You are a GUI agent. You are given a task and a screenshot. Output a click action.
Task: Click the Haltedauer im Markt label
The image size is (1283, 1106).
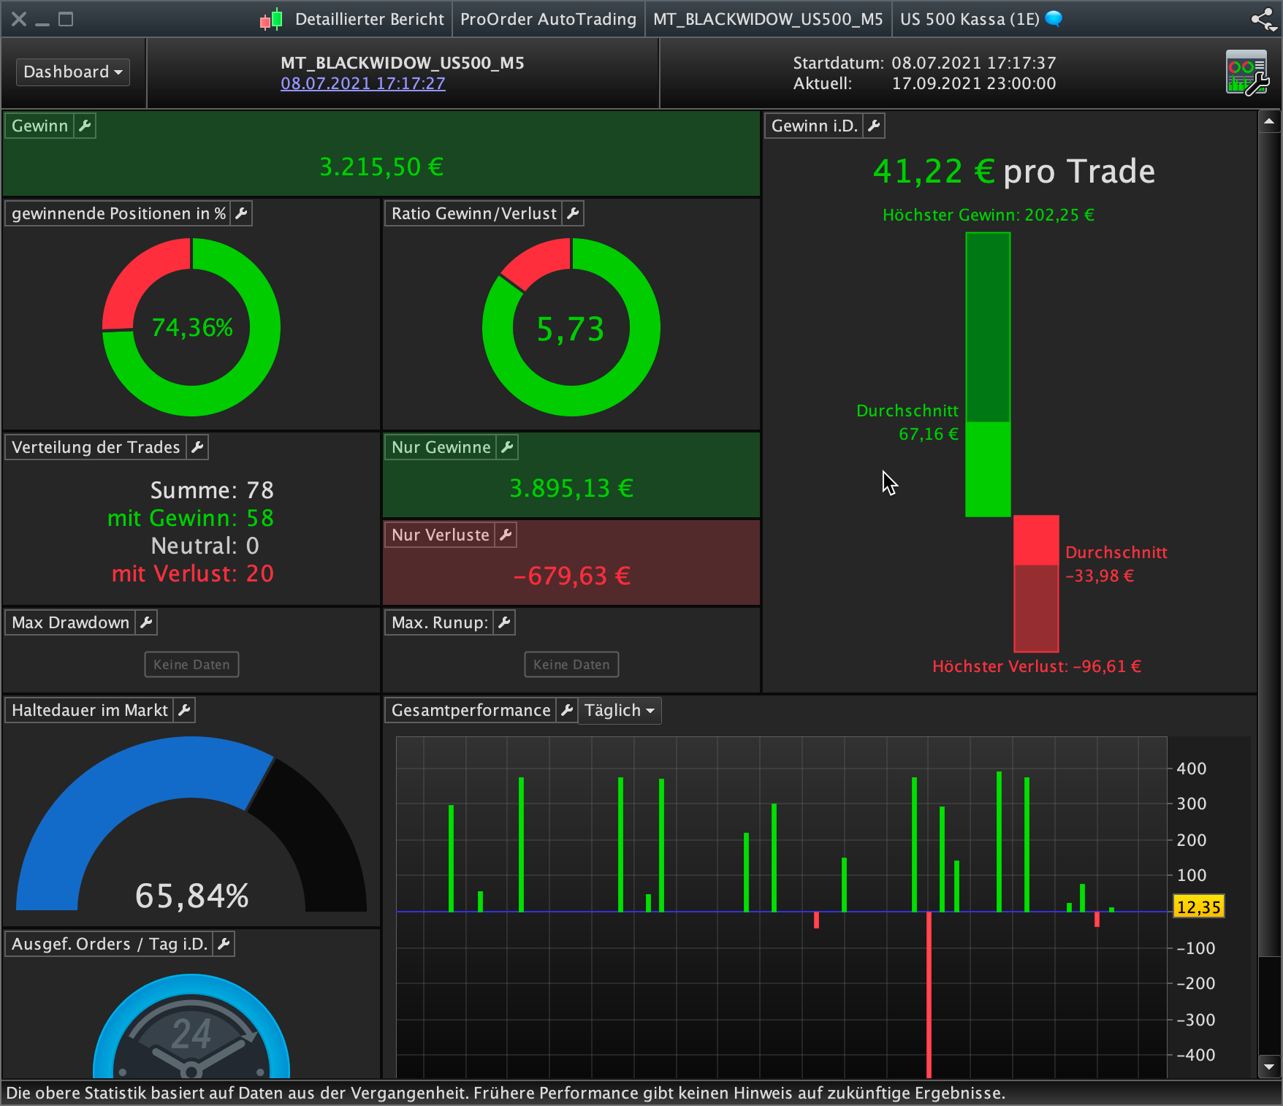click(90, 710)
